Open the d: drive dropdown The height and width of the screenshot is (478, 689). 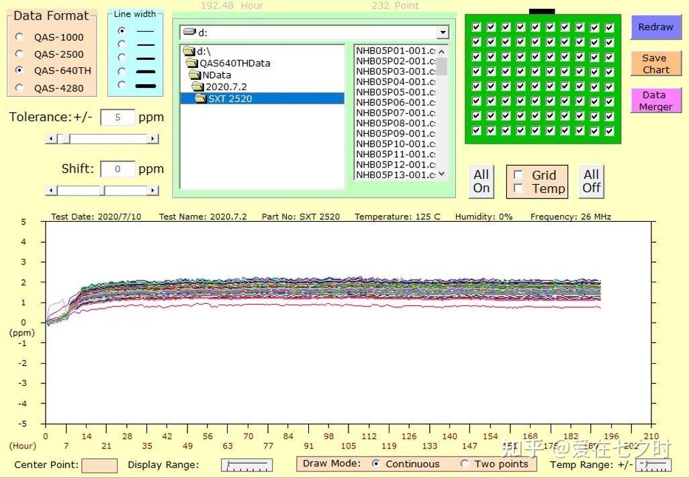pos(443,32)
